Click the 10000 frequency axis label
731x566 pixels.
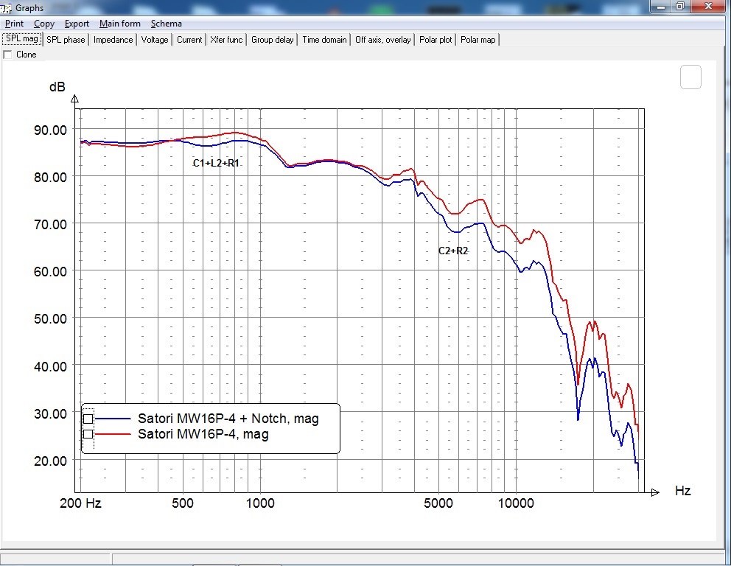516,503
